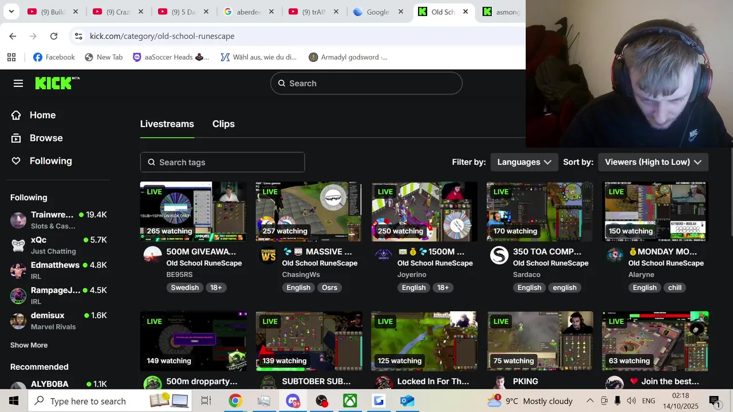Viewport: 733px width, 412px height.
Task: Click the Alaryne channel avatar
Action: pos(614,255)
